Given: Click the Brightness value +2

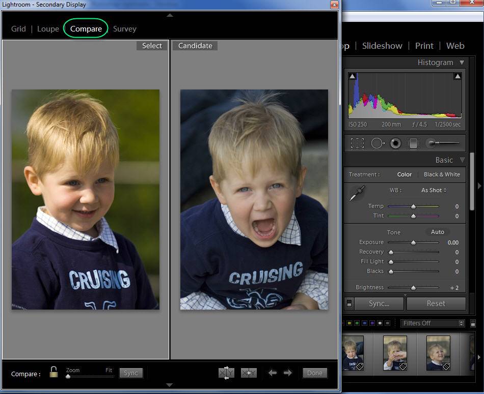Looking at the screenshot, I should [x=454, y=288].
